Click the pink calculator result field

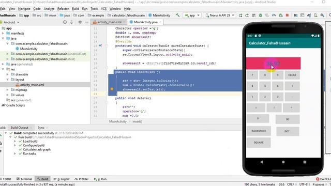tap(274, 63)
